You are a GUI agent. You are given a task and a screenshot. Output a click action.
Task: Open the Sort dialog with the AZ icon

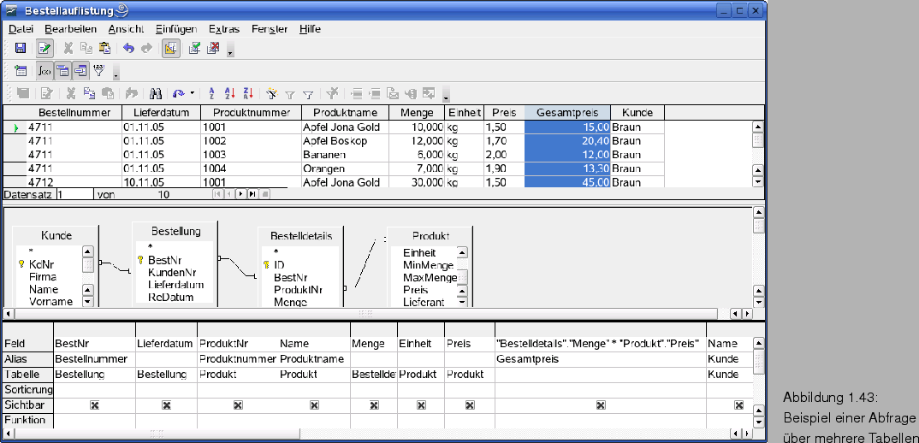(212, 93)
